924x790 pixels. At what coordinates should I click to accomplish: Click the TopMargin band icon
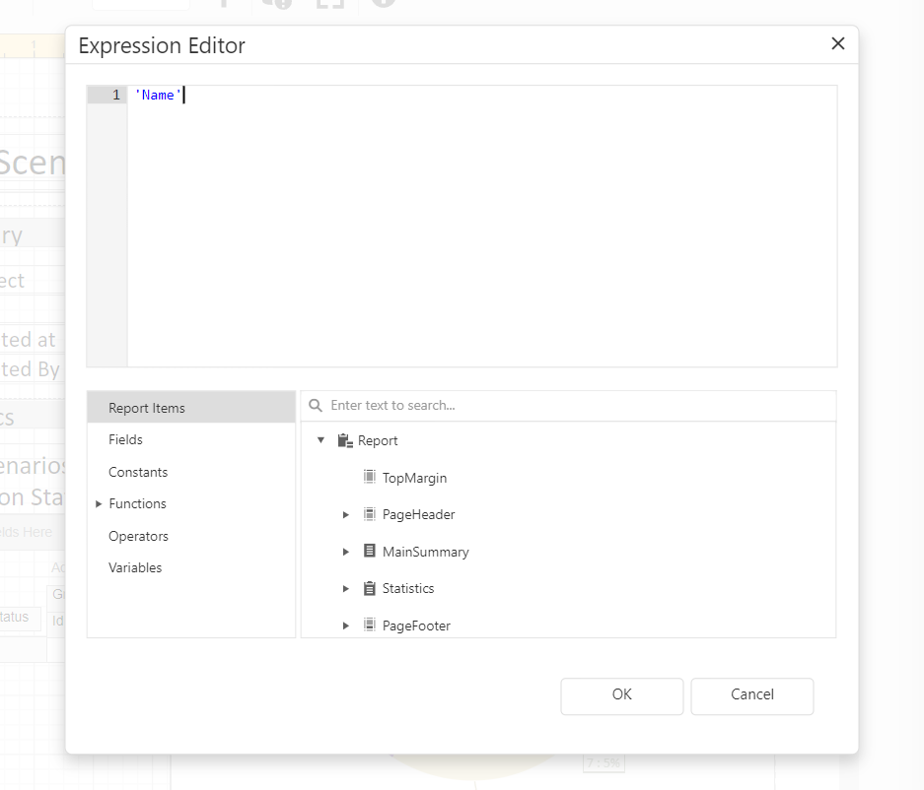coord(370,478)
